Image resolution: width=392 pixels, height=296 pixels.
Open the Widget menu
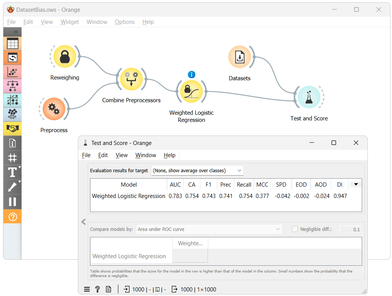click(70, 22)
